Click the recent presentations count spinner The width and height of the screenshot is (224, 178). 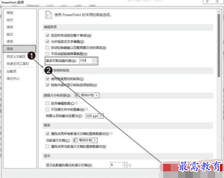point(125,165)
